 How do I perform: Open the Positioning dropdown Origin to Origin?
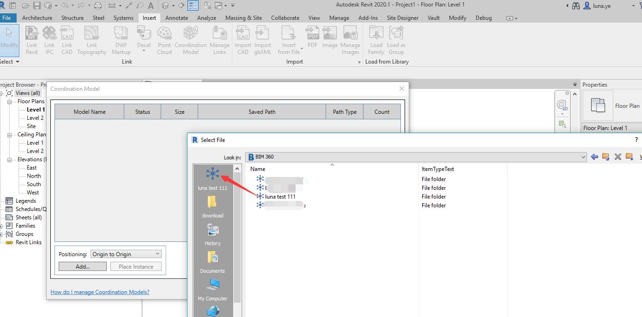[126, 254]
